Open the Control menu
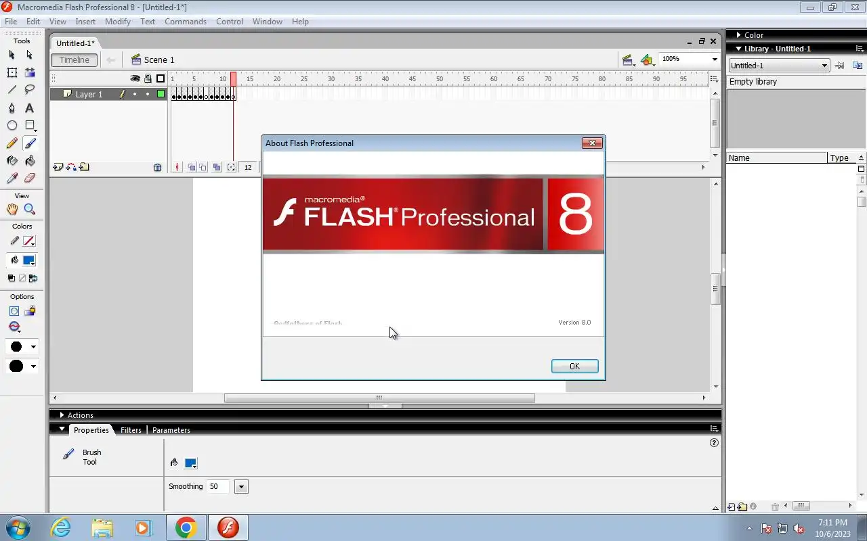The image size is (867, 541). (230, 22)
